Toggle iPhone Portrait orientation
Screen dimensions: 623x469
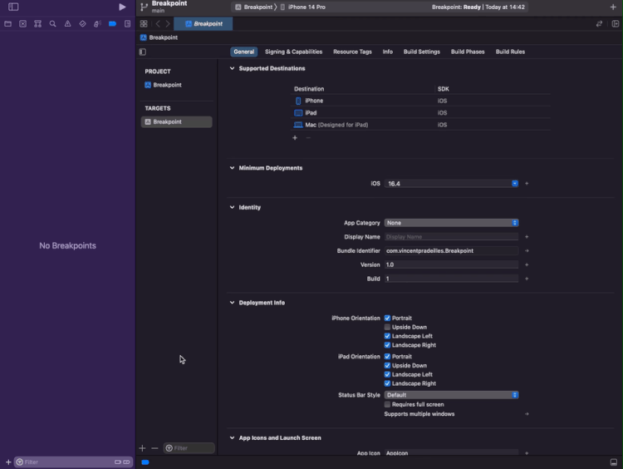[x=387, y=318]
